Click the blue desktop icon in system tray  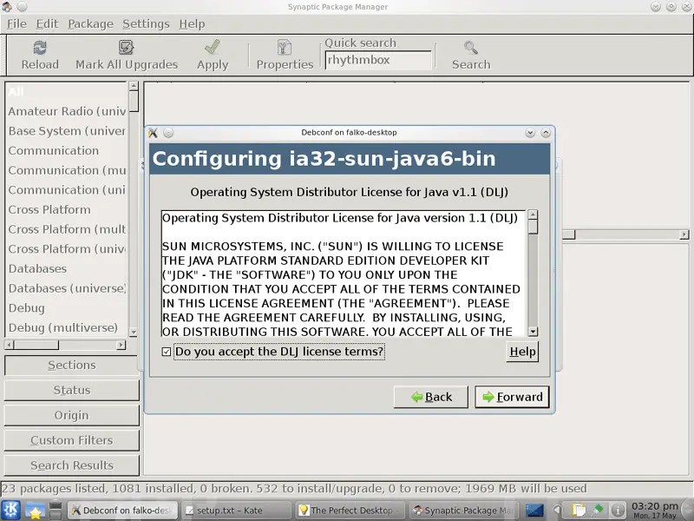coord(534,511)
